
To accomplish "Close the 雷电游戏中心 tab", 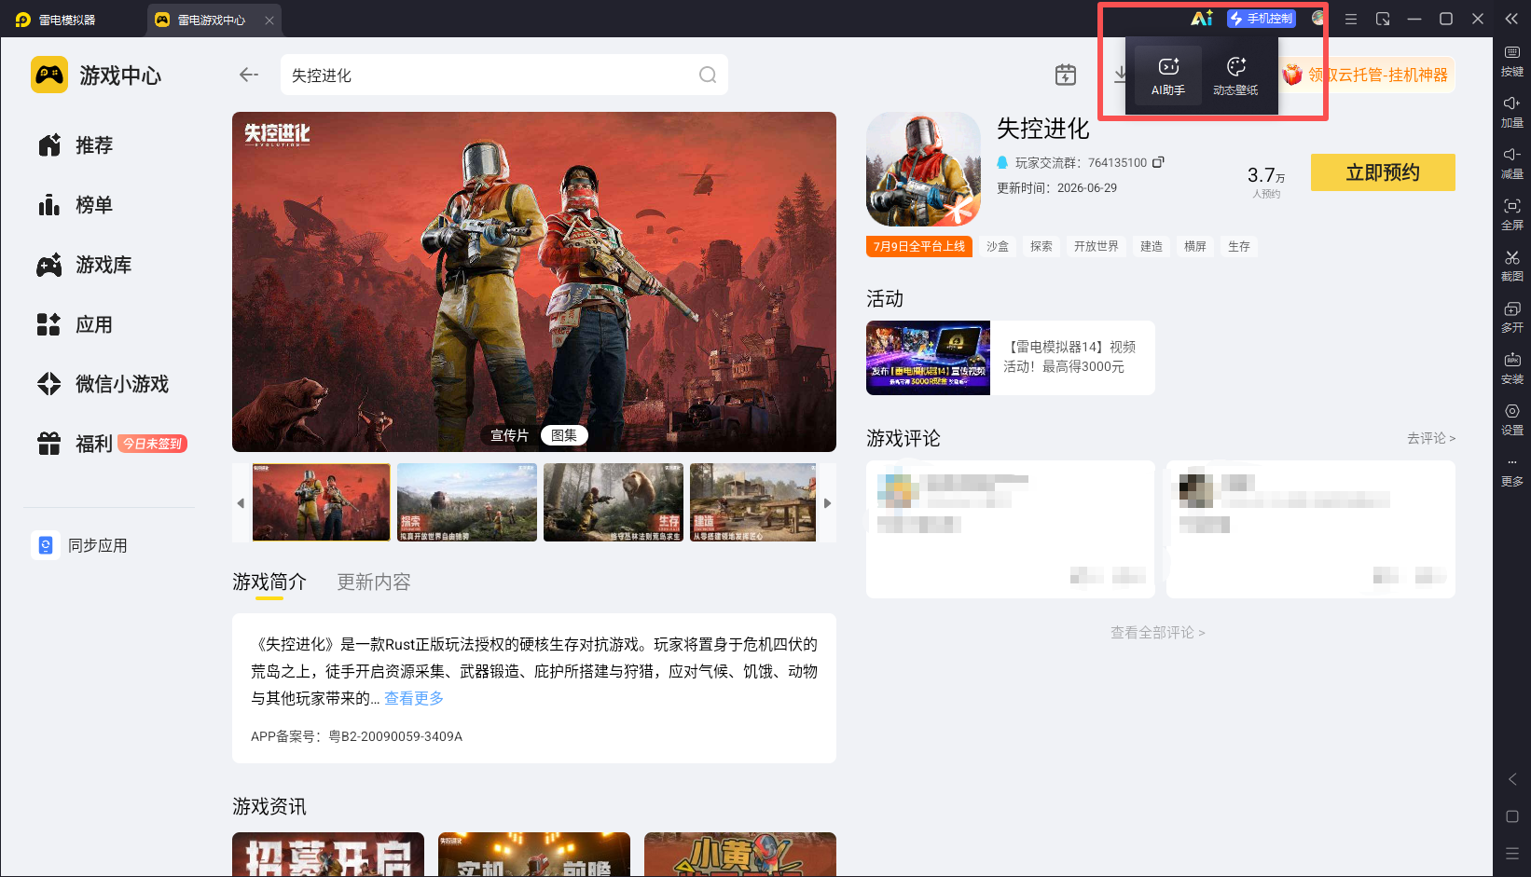I will 269,20.
